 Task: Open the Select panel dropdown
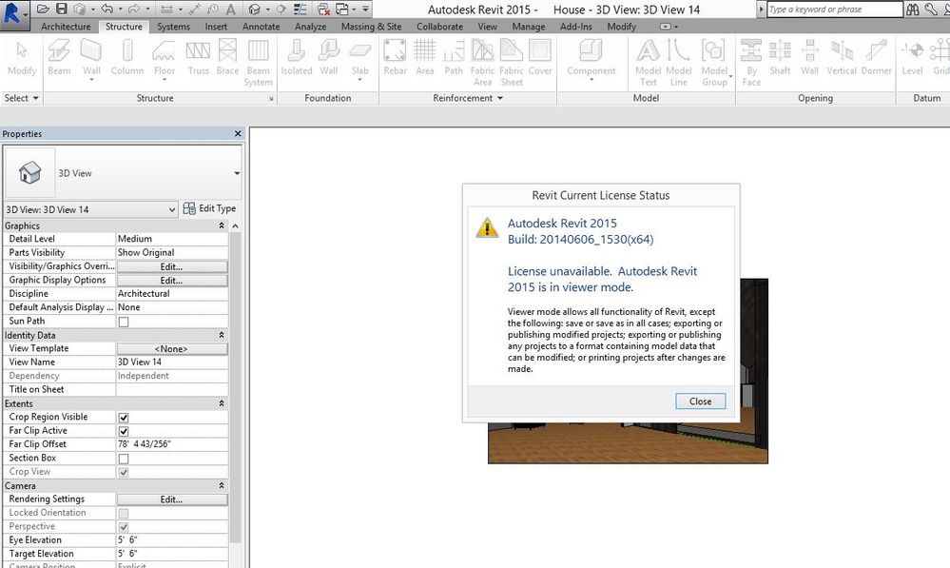click(21, 98)
